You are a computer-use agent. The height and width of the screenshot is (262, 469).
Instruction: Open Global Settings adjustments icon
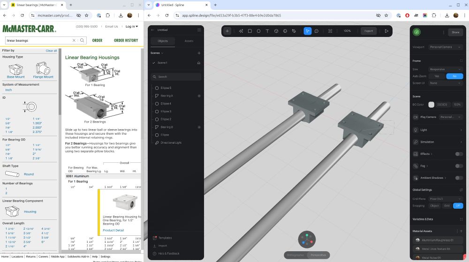click(461, 190)
